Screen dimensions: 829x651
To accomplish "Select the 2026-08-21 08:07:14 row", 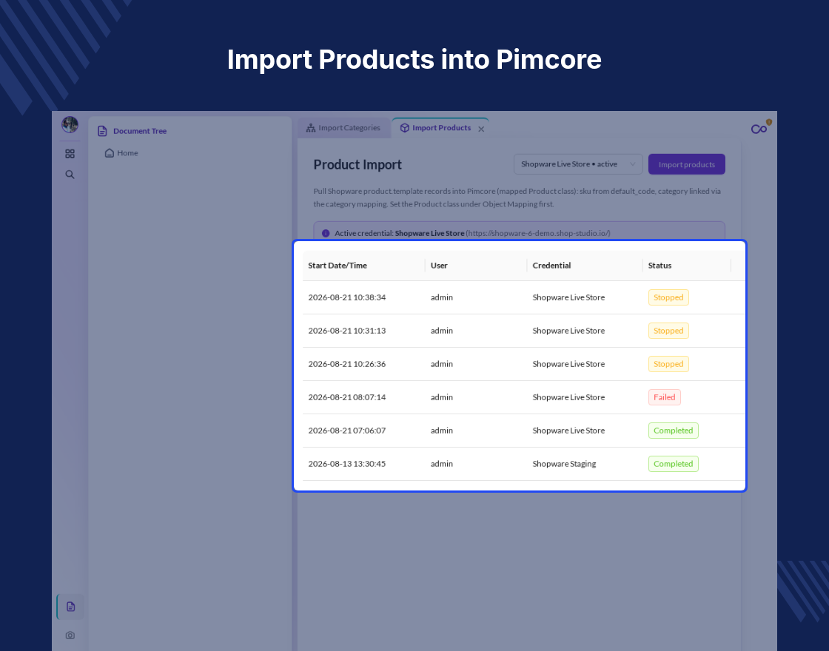I will tap(523, 397).
